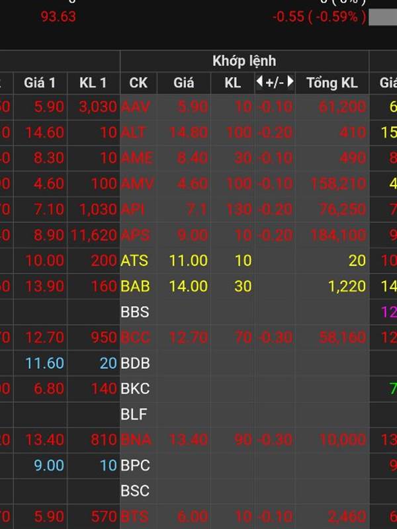This screenshot has height=529, width=397.
Task: Click AAV bid volume 3,030
Action: [98, 107]
